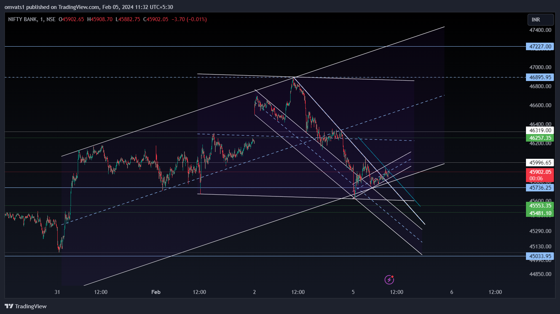Select the NIFTY BANK symbol title
The height and width of the screenshot is (314, 560).
[x=22, y=19]
